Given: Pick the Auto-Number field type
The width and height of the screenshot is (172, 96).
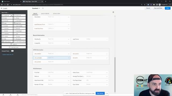Looking at the screenshot, I should pyautogui.click(x=20, y=26).
